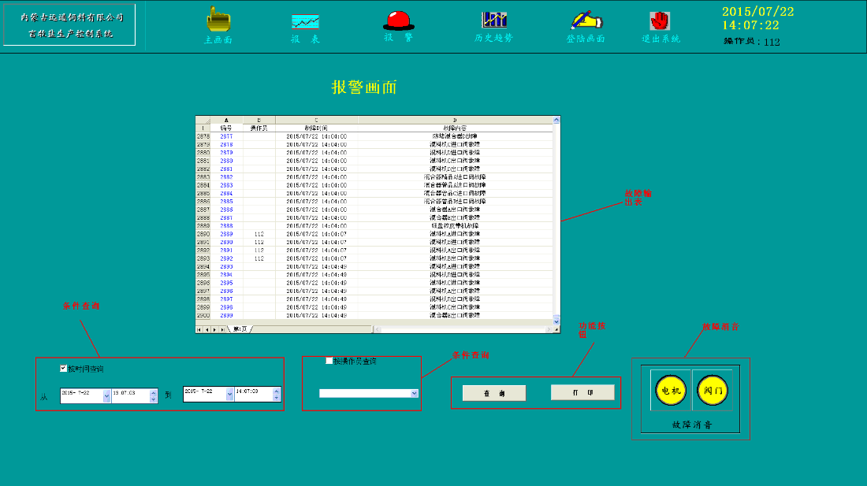
Task: Jump to last sheet with navigation arrow
Action: coord(222,329)
